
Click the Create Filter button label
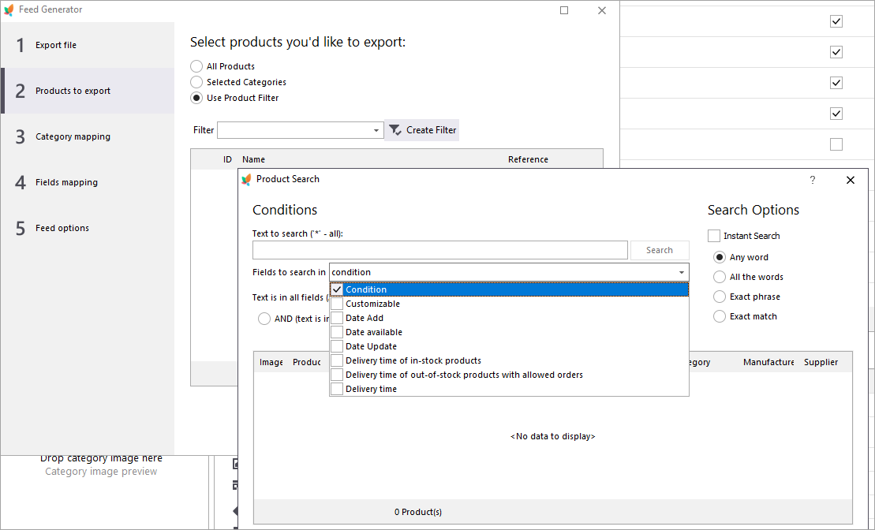click(x=432, y=130)
